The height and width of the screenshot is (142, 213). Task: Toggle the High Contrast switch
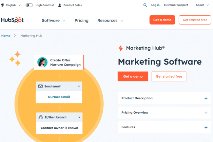(x=29, y=5)
